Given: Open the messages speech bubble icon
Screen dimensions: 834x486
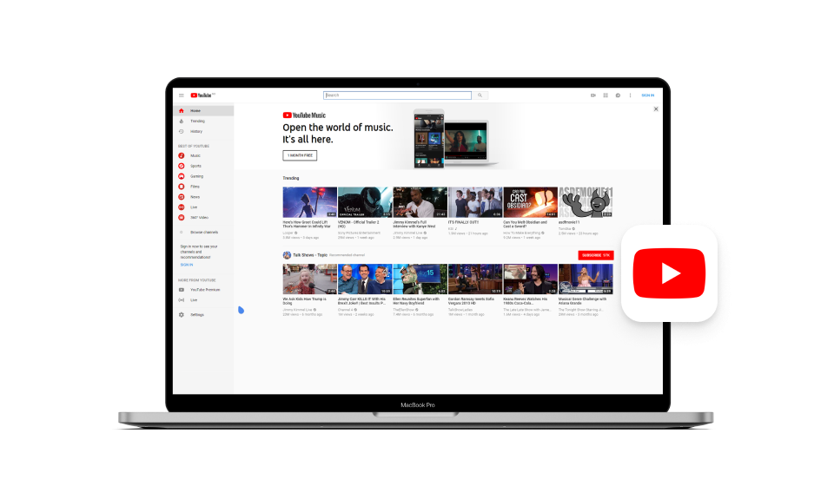Looking at the screenshot, I should (617, 95).
